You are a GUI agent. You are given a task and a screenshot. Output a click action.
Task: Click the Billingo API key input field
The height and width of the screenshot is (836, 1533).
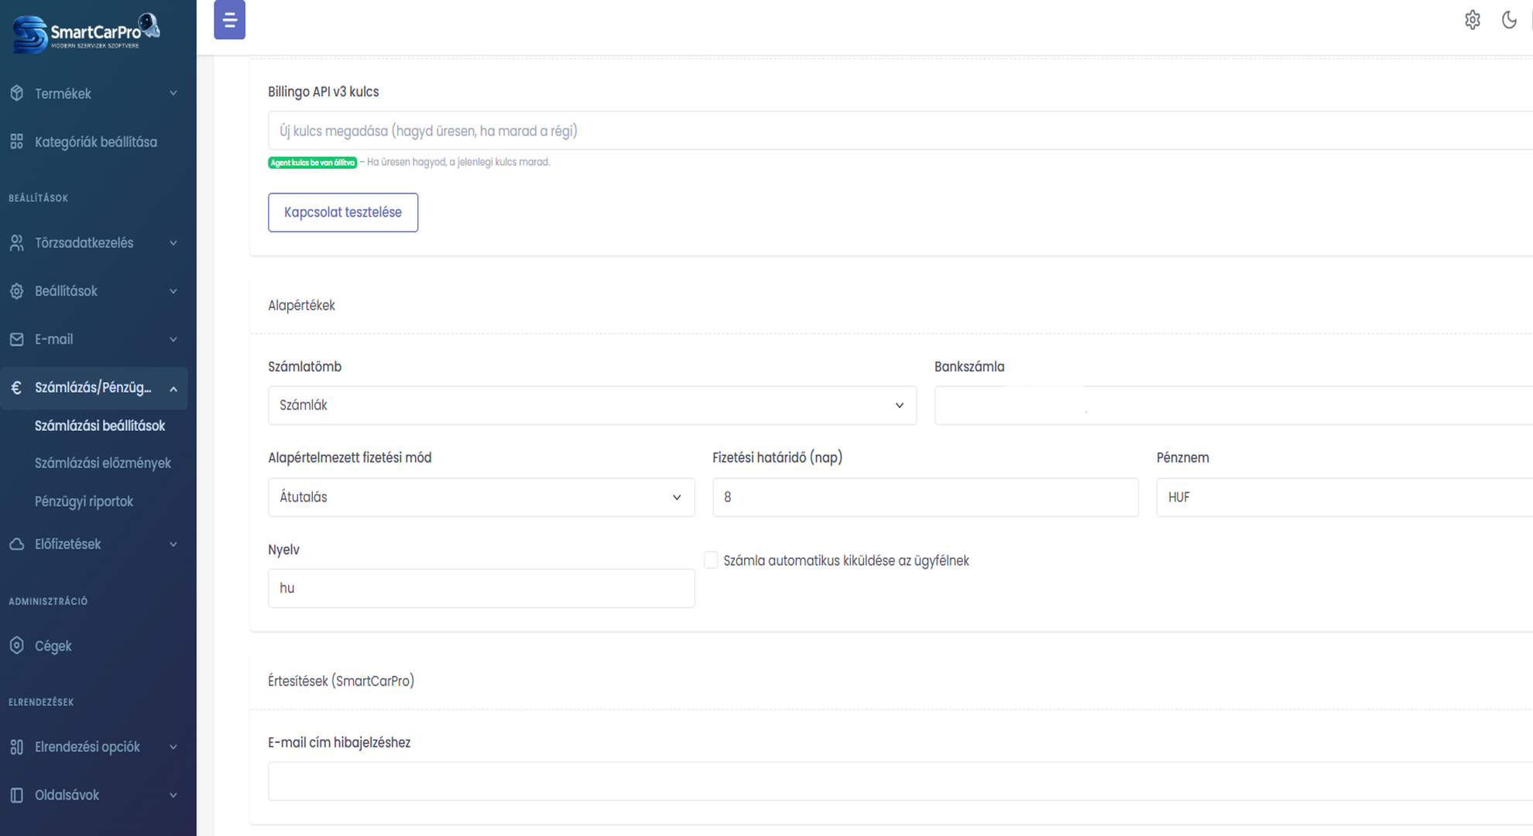coord(898,131)
